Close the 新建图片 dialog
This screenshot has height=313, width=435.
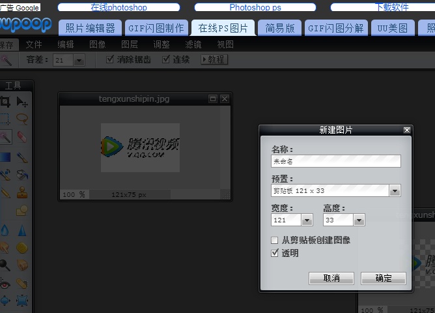coord(407,130)
